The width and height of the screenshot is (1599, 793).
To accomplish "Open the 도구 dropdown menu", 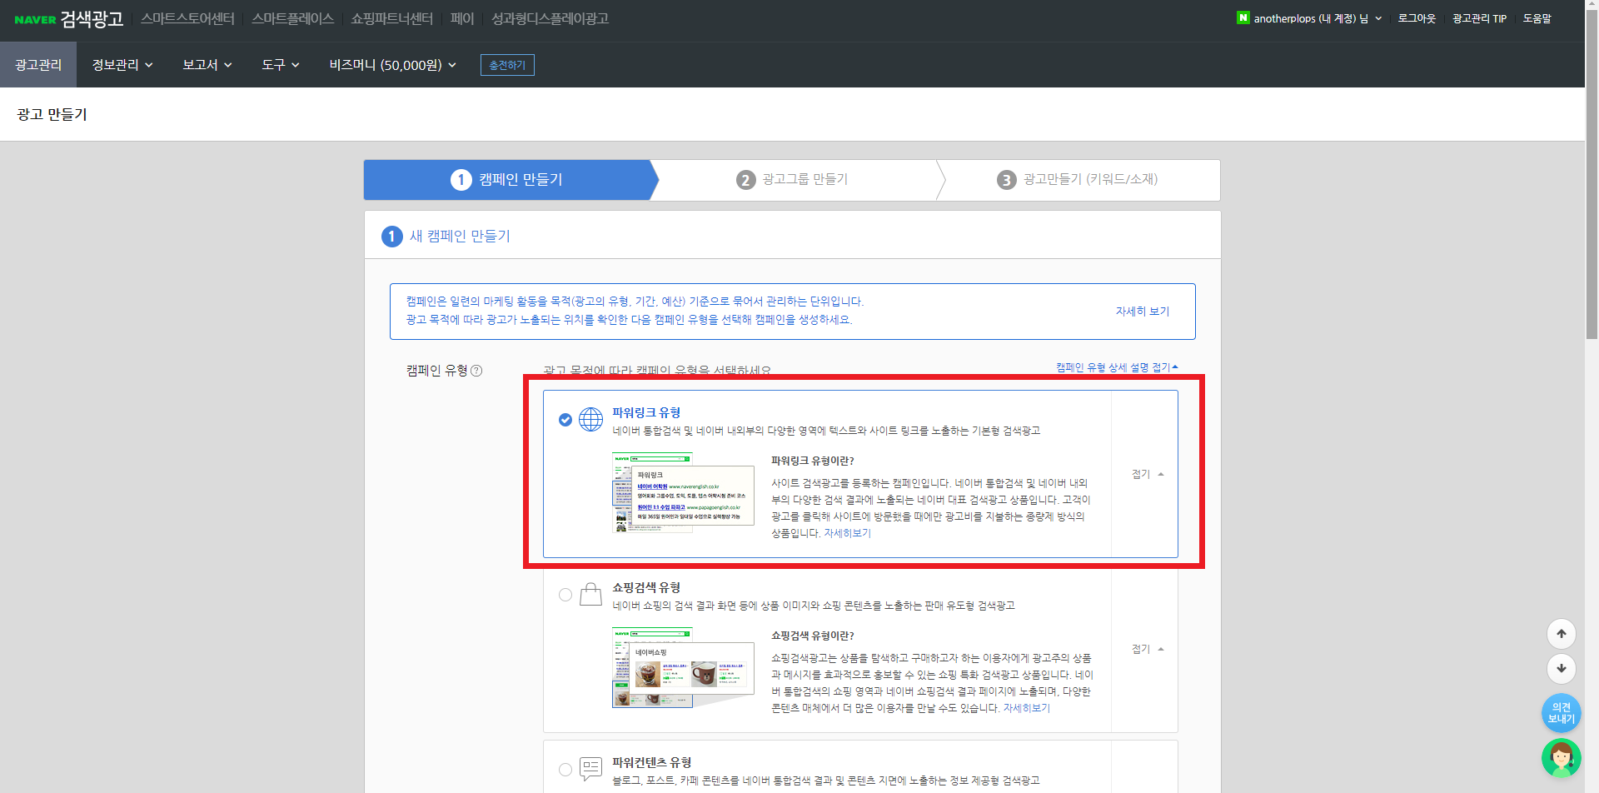I will 279,64.
